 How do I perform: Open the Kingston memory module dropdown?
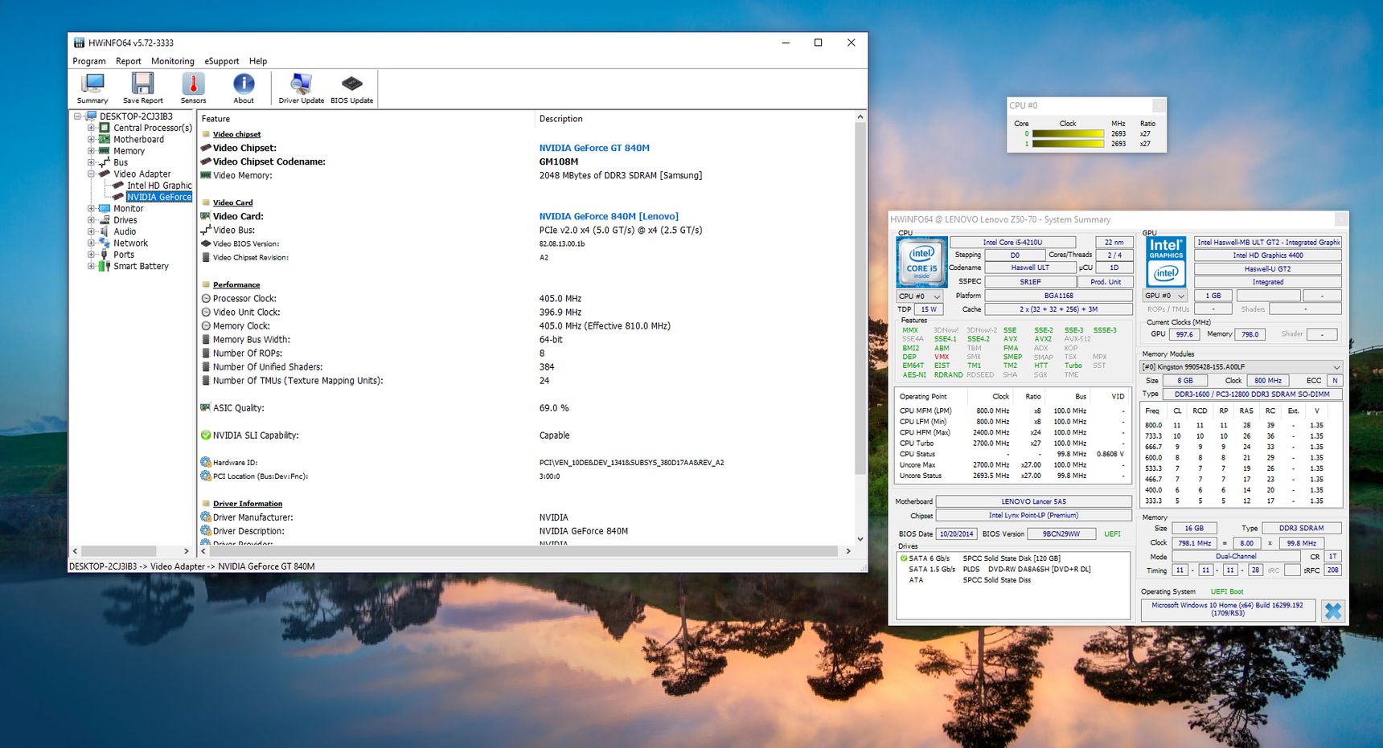pyautogui.click(x=1241, y=367)
